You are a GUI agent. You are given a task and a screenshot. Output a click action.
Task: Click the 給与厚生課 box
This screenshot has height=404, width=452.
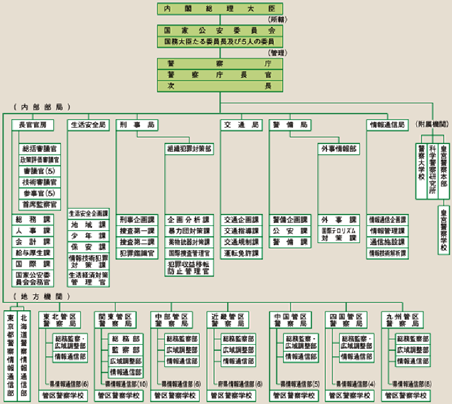[32, 253]
